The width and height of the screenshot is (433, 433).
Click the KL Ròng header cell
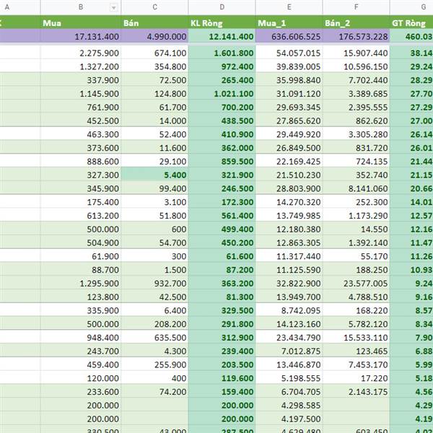[222, 22]
